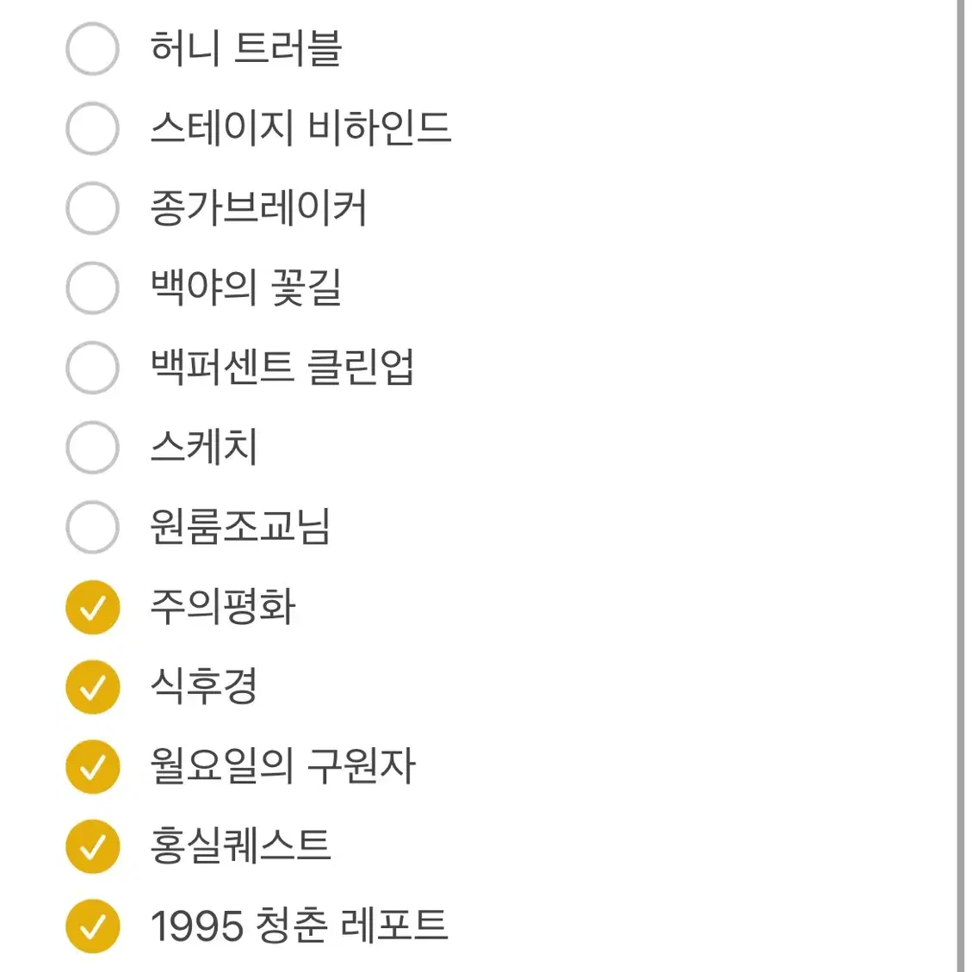Select the 종가브레이커 title text

258,208
